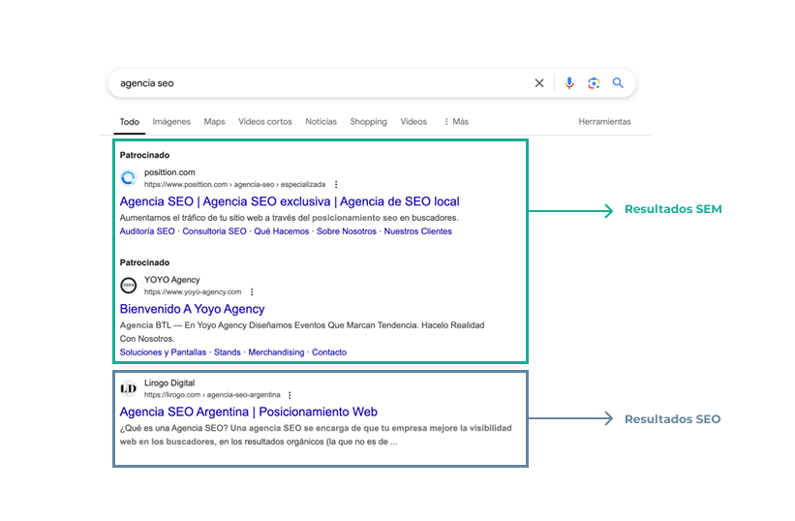795x521 pixels.
Task: Select the Todo results tab
Action: click(130, 122)
